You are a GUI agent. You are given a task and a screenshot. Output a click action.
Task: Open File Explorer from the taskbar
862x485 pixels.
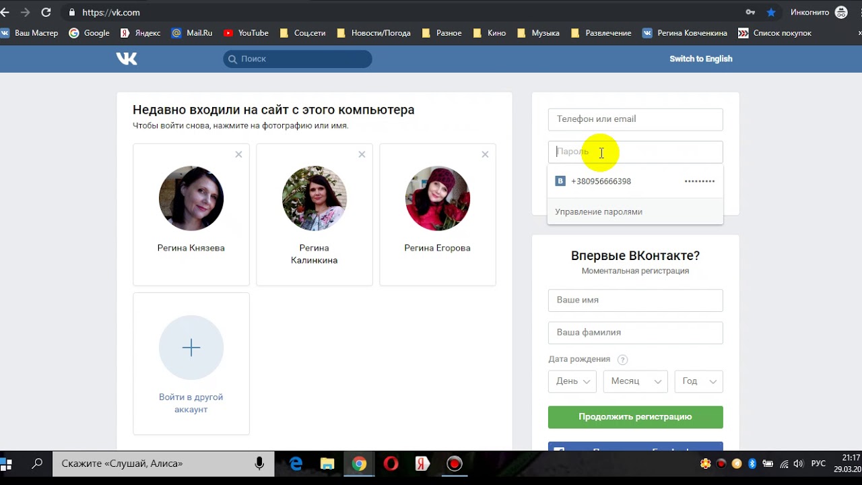pos(327,463)
